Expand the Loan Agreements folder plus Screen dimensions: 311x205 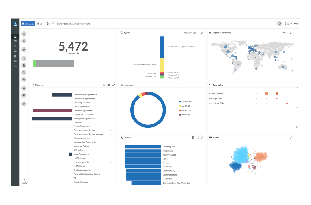(111, 162)
